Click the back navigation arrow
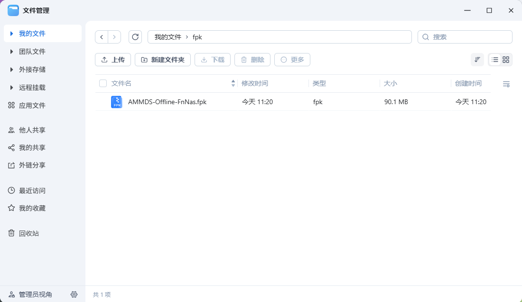Viewport: 522px width, 302px height. pos(102,37)
